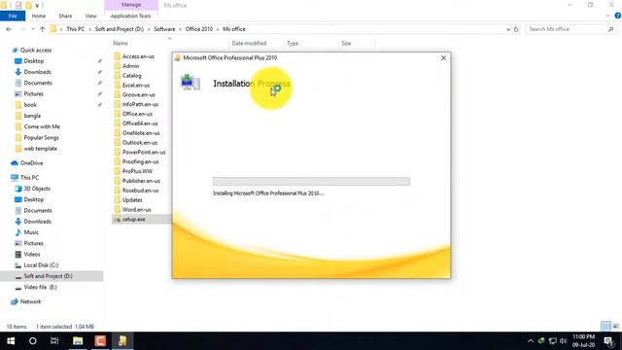Open Task View in taskbar

pos(54,341)
